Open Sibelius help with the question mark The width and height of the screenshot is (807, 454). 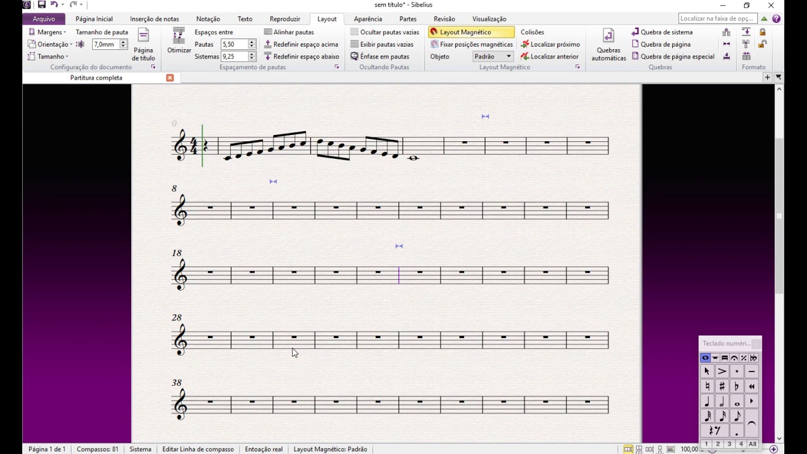click(776, 19)
